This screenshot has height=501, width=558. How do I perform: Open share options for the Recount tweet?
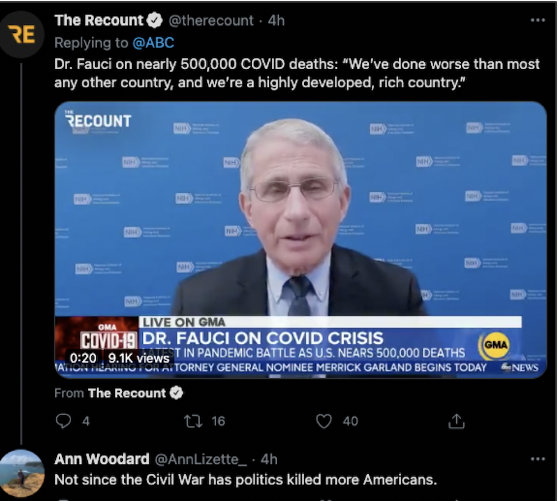(457, 421)
